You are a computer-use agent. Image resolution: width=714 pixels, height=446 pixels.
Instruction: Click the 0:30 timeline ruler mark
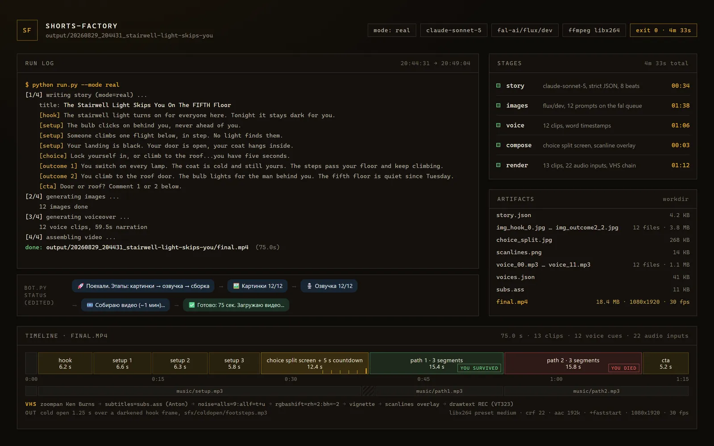[291, 379]
